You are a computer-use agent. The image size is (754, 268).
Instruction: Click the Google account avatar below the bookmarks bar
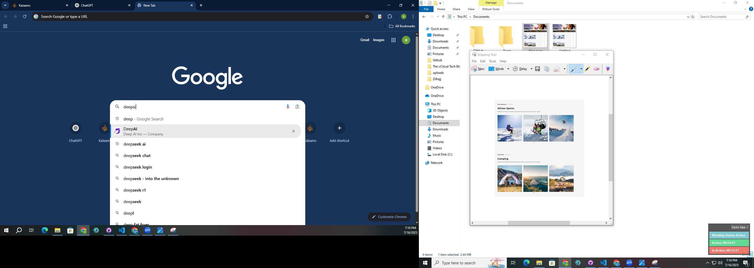pos(406,40)
